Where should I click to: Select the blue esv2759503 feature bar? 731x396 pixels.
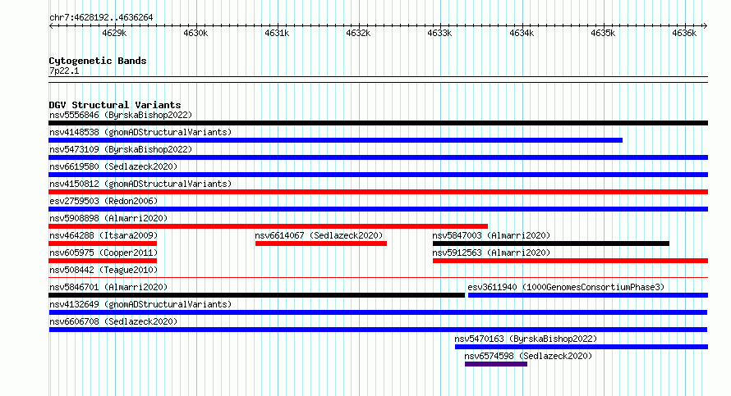pos(378,209)
